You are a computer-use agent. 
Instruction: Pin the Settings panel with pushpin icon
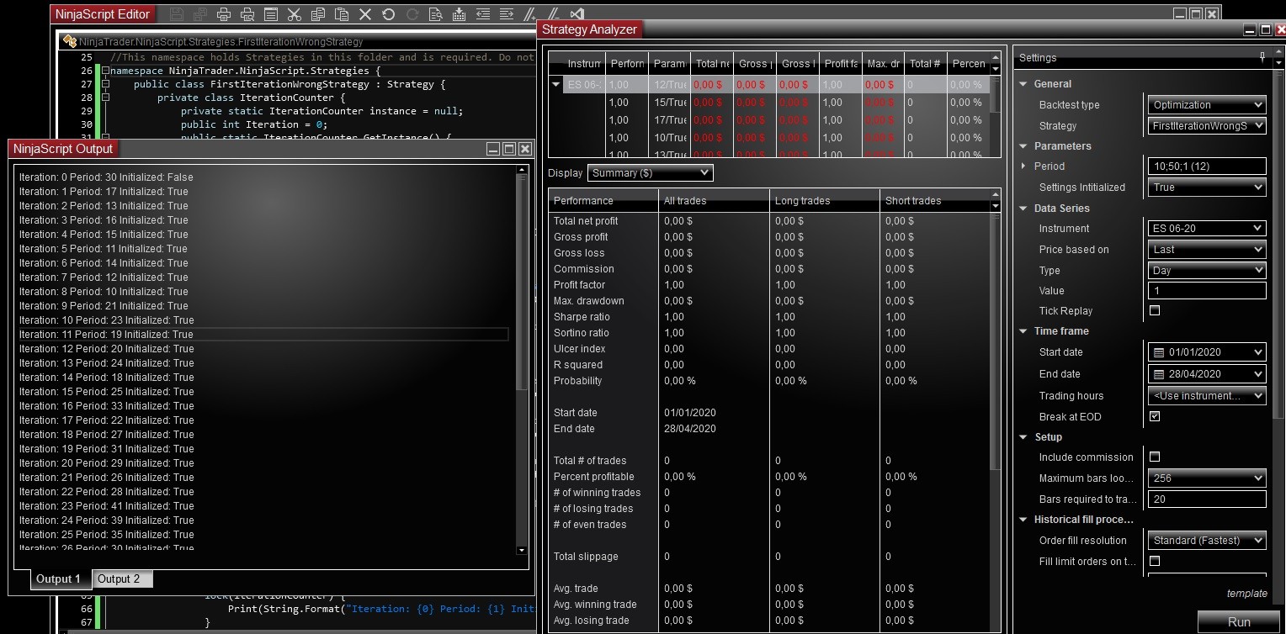1262,57
